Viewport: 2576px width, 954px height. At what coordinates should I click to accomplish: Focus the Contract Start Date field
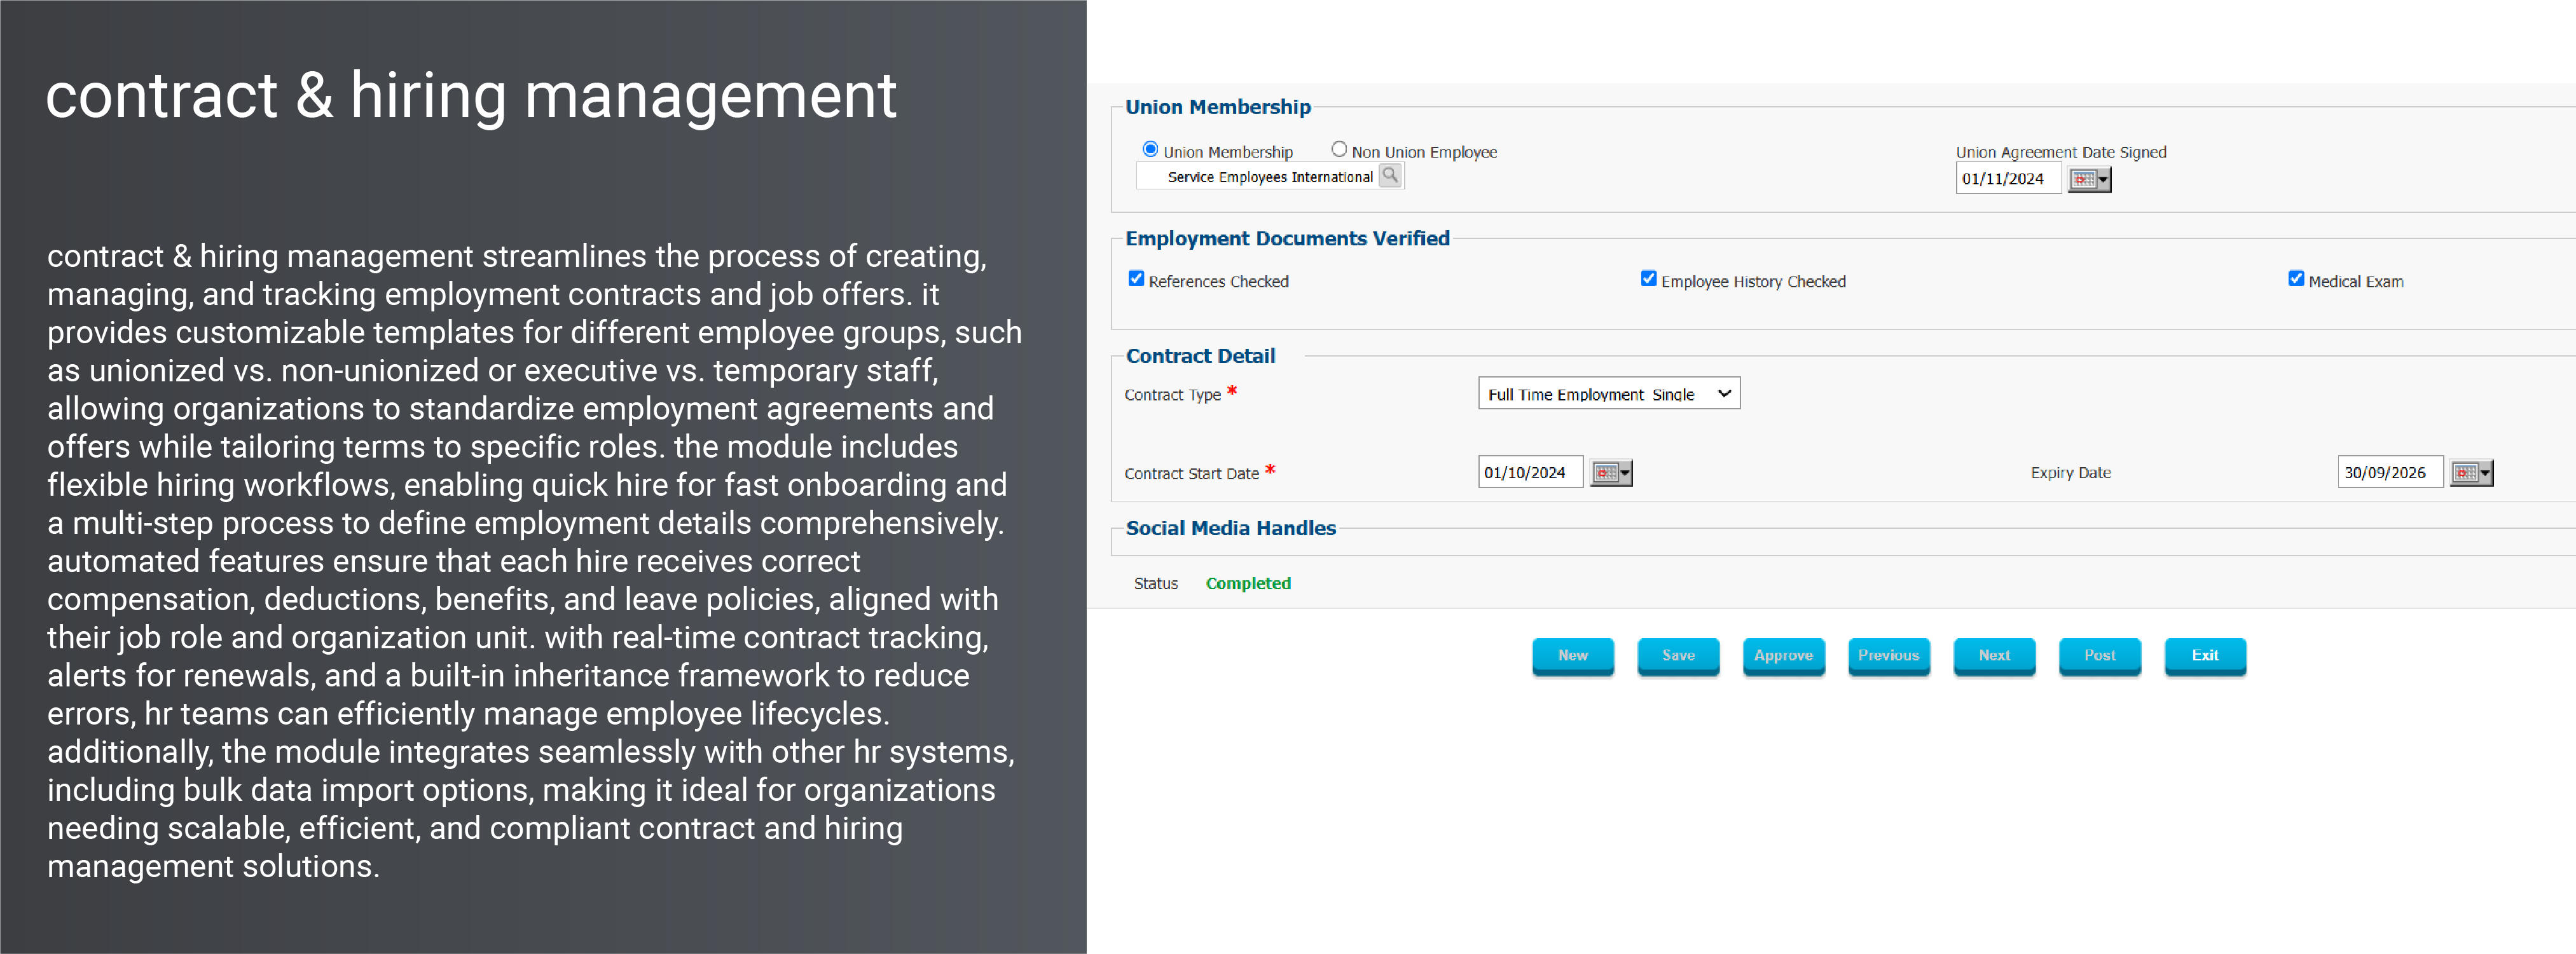point(1530,472)
